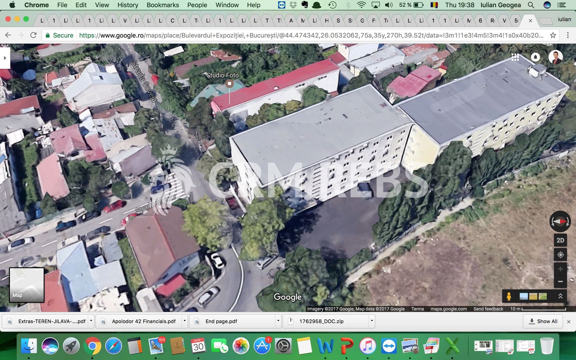The image size is (576, 360).
Task: Reload the current page
Action: [x=33, y=35]
